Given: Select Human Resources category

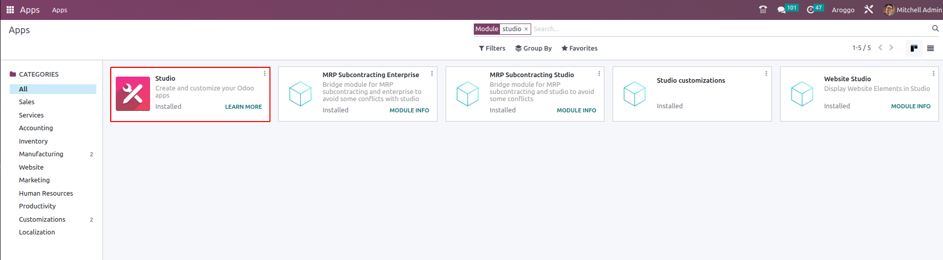Looking at the screenshot, I should tap(53, 193).
